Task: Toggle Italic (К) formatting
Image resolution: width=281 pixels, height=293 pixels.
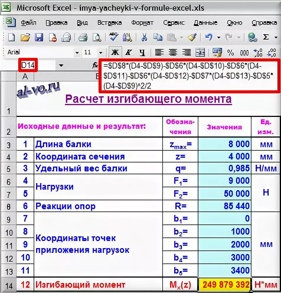Action: 129,53
